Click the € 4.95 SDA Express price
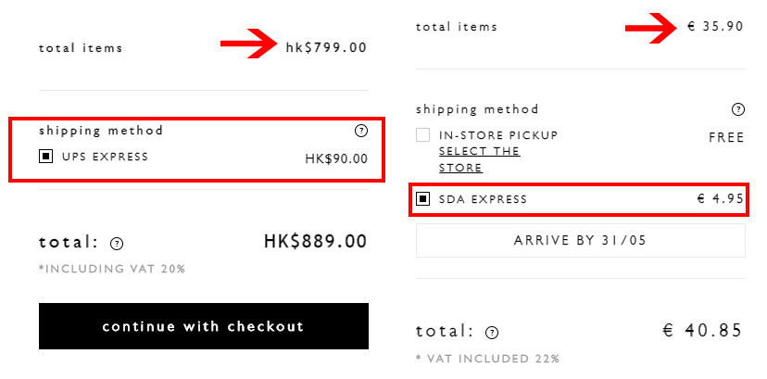 [721, 199]
